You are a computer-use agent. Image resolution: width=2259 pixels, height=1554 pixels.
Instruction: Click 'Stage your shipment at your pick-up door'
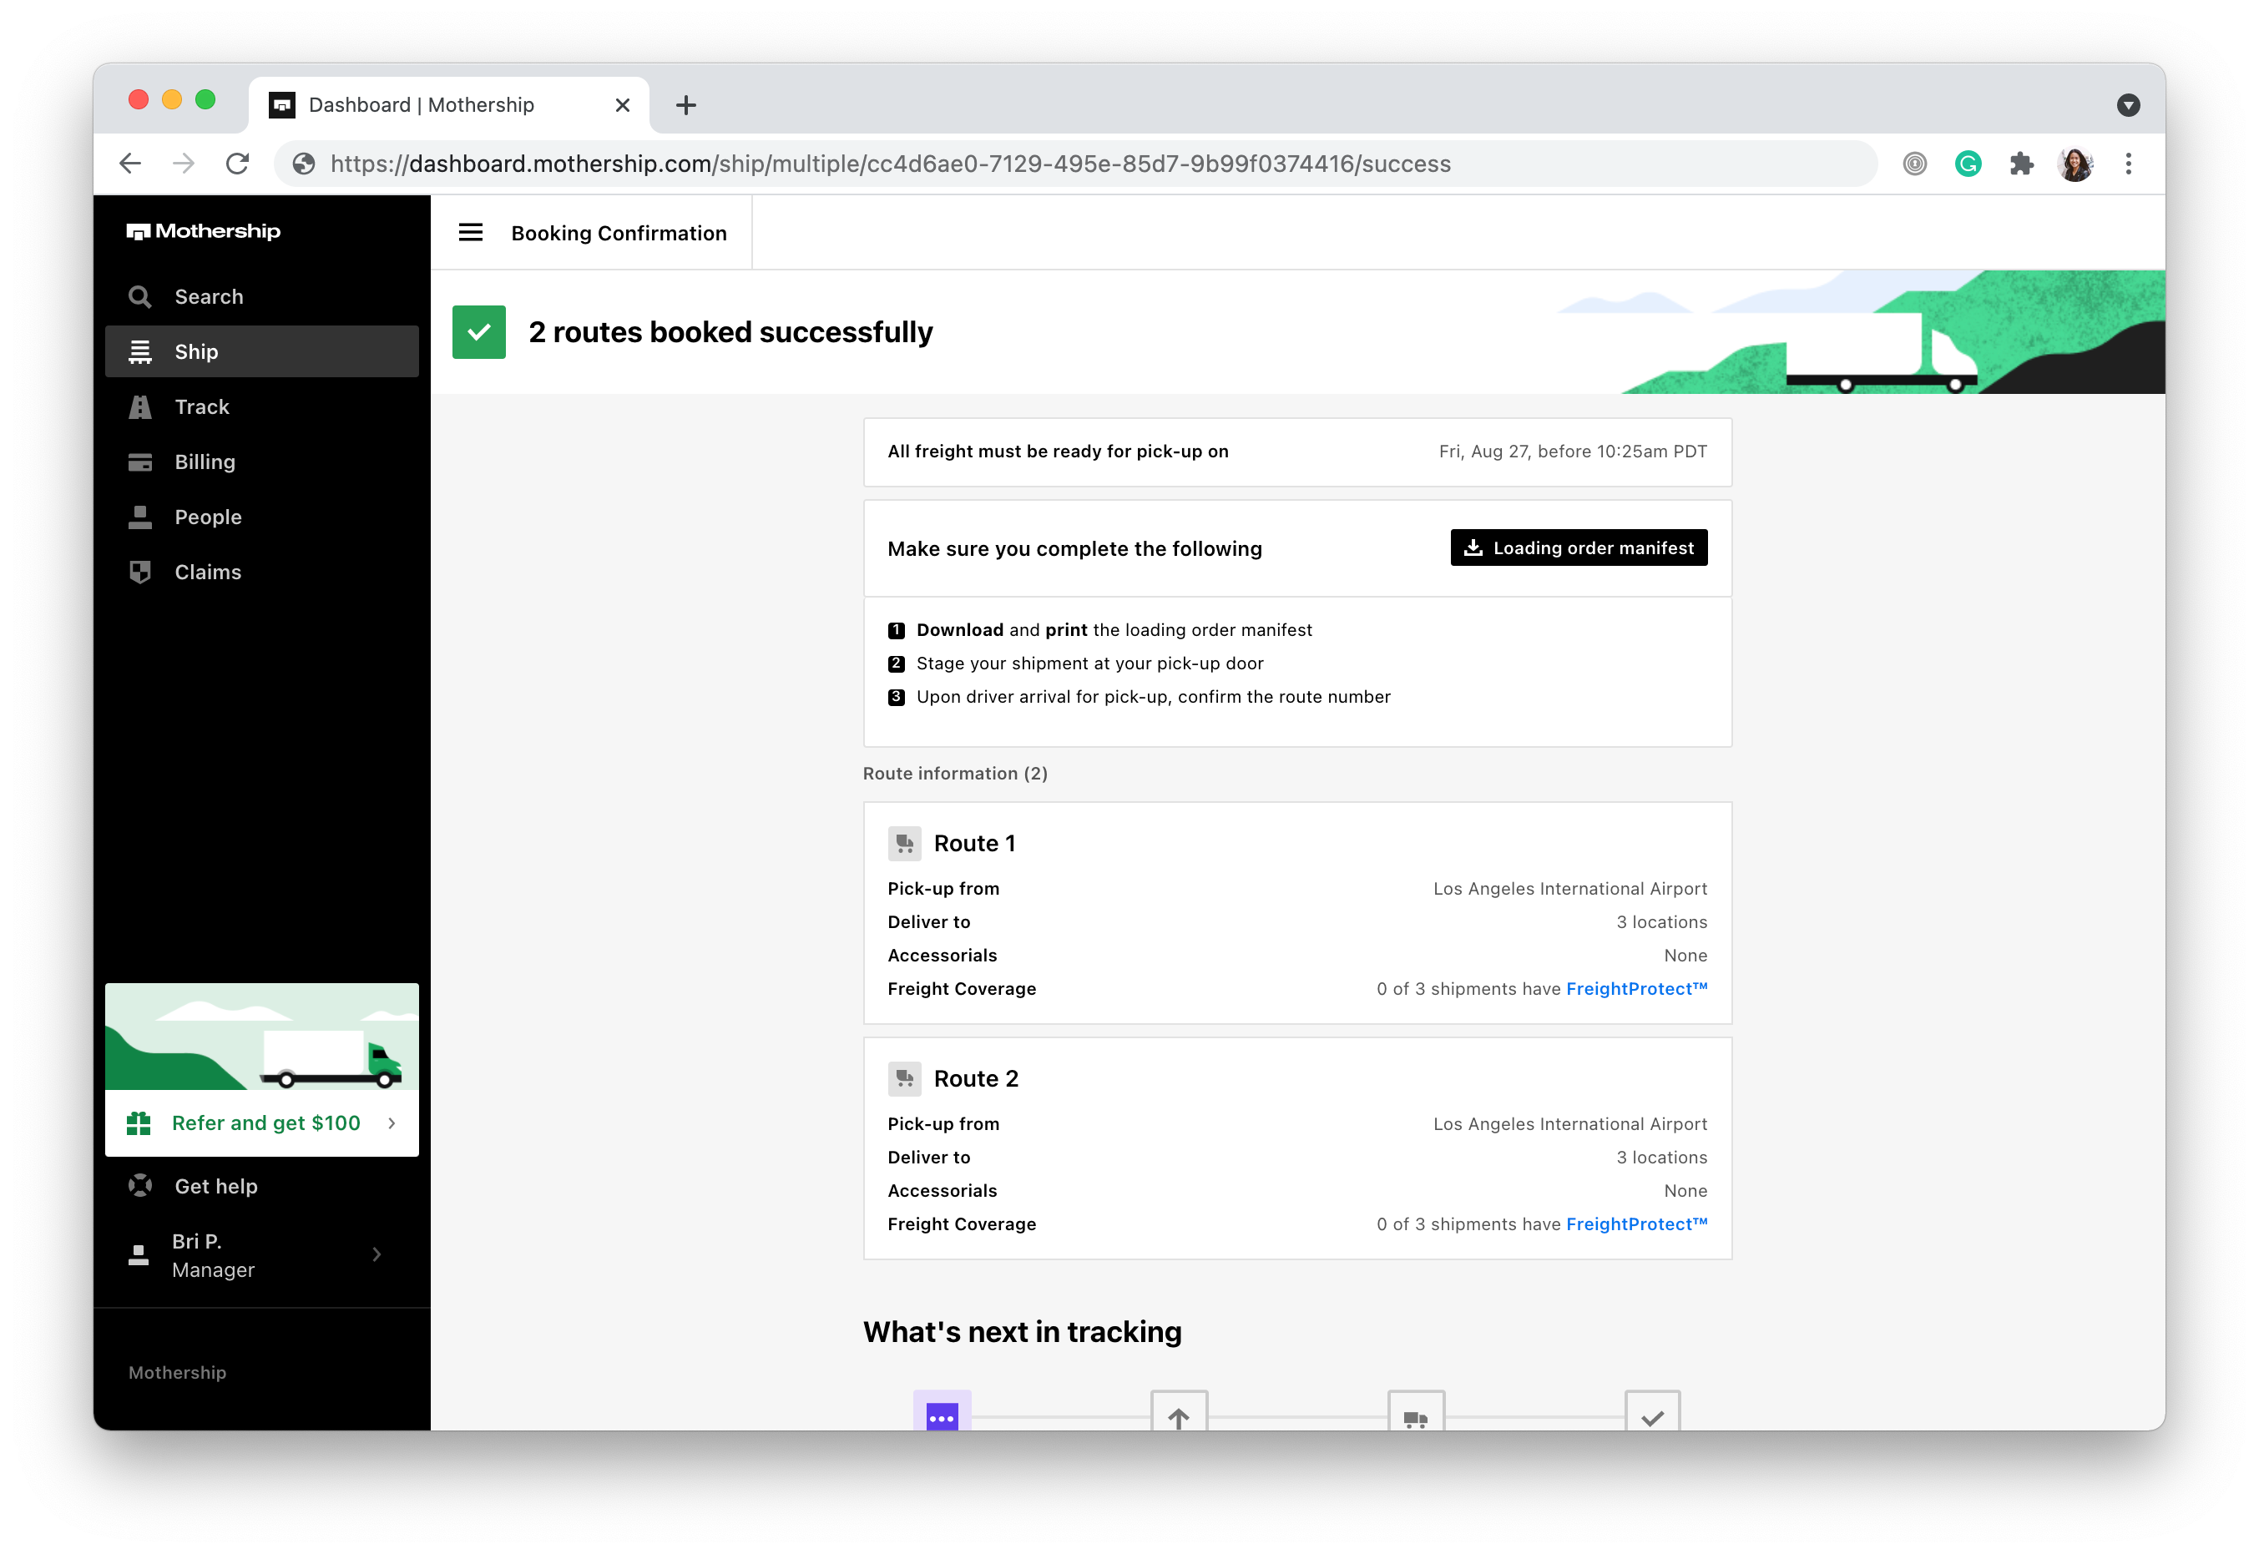point(1089,663)
